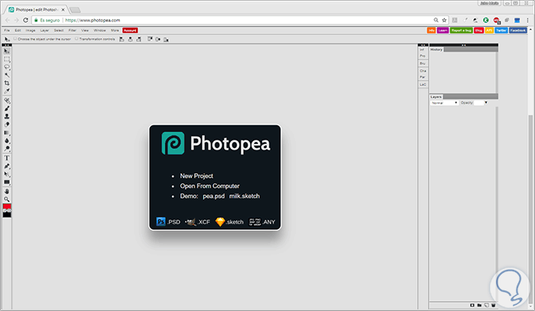Collapse the History and Layers panel column
This screenshot has height=311, width=535.
click(464, 45)
